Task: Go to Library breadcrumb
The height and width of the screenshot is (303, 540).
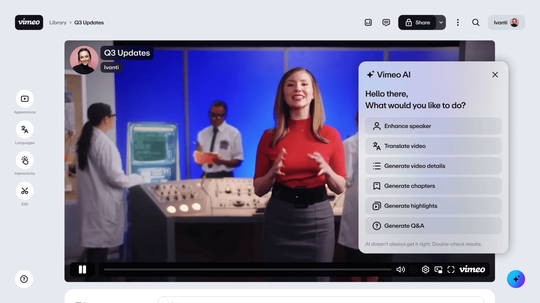Action: [x=58, y=22]
